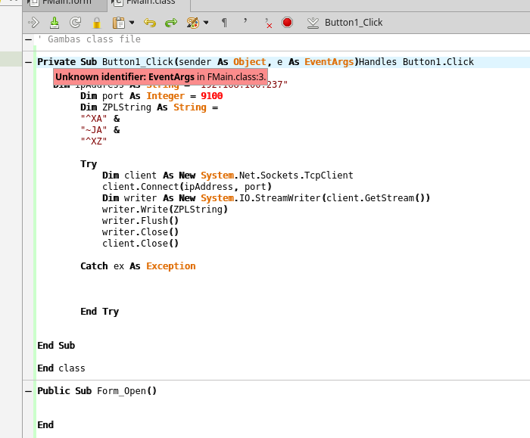Click the Save (green download arrow) icon

tap(54, 23)
